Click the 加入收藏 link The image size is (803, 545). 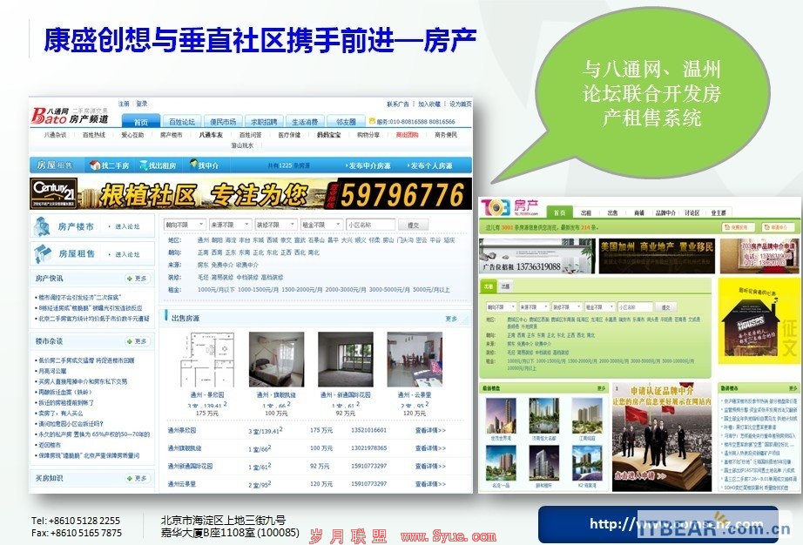pyautogui.click(x=429, y=104)
